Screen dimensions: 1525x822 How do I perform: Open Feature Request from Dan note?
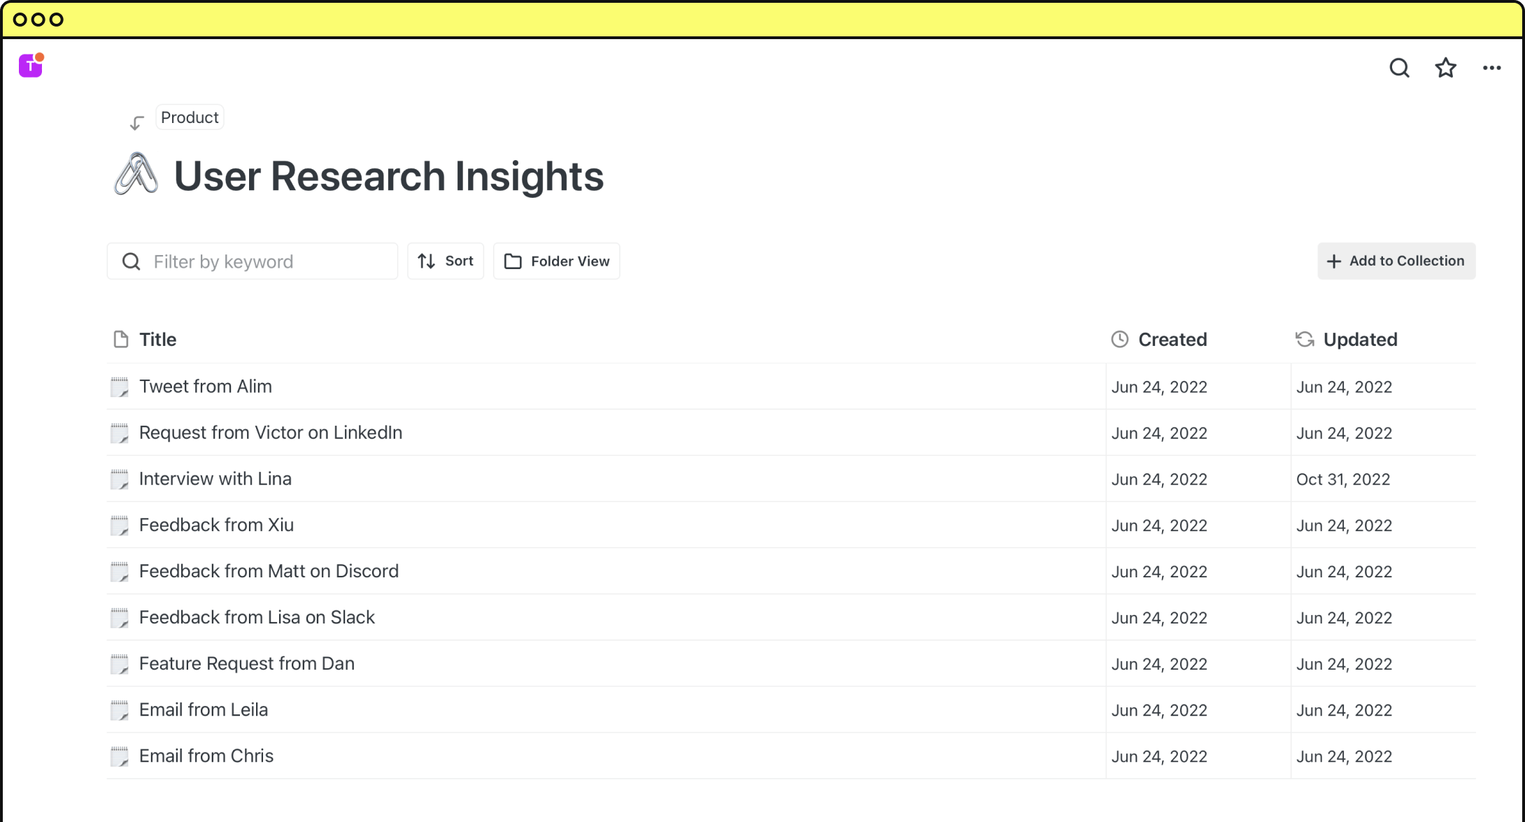246,663
